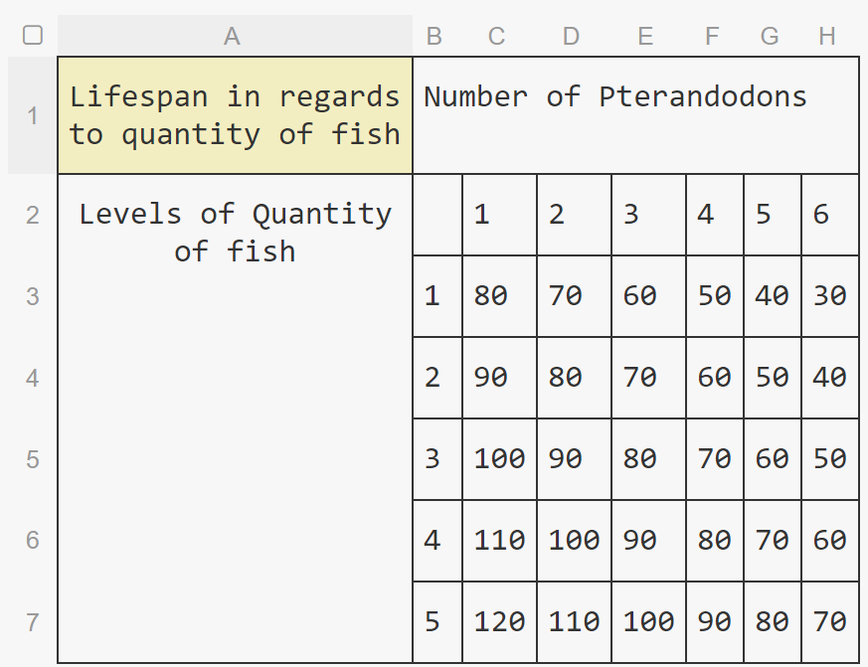Select cell G5 containing 60
The height and width of the screenshot is (667, 868).
tap(773, 459)
